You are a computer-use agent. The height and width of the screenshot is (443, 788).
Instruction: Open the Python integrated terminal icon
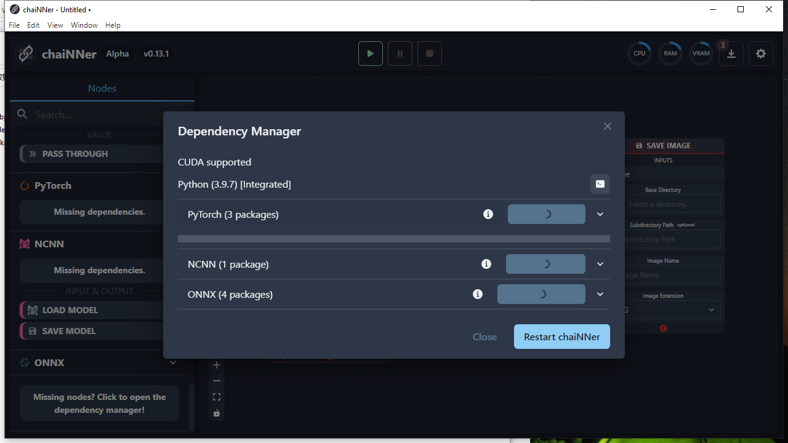click(600, 184)
